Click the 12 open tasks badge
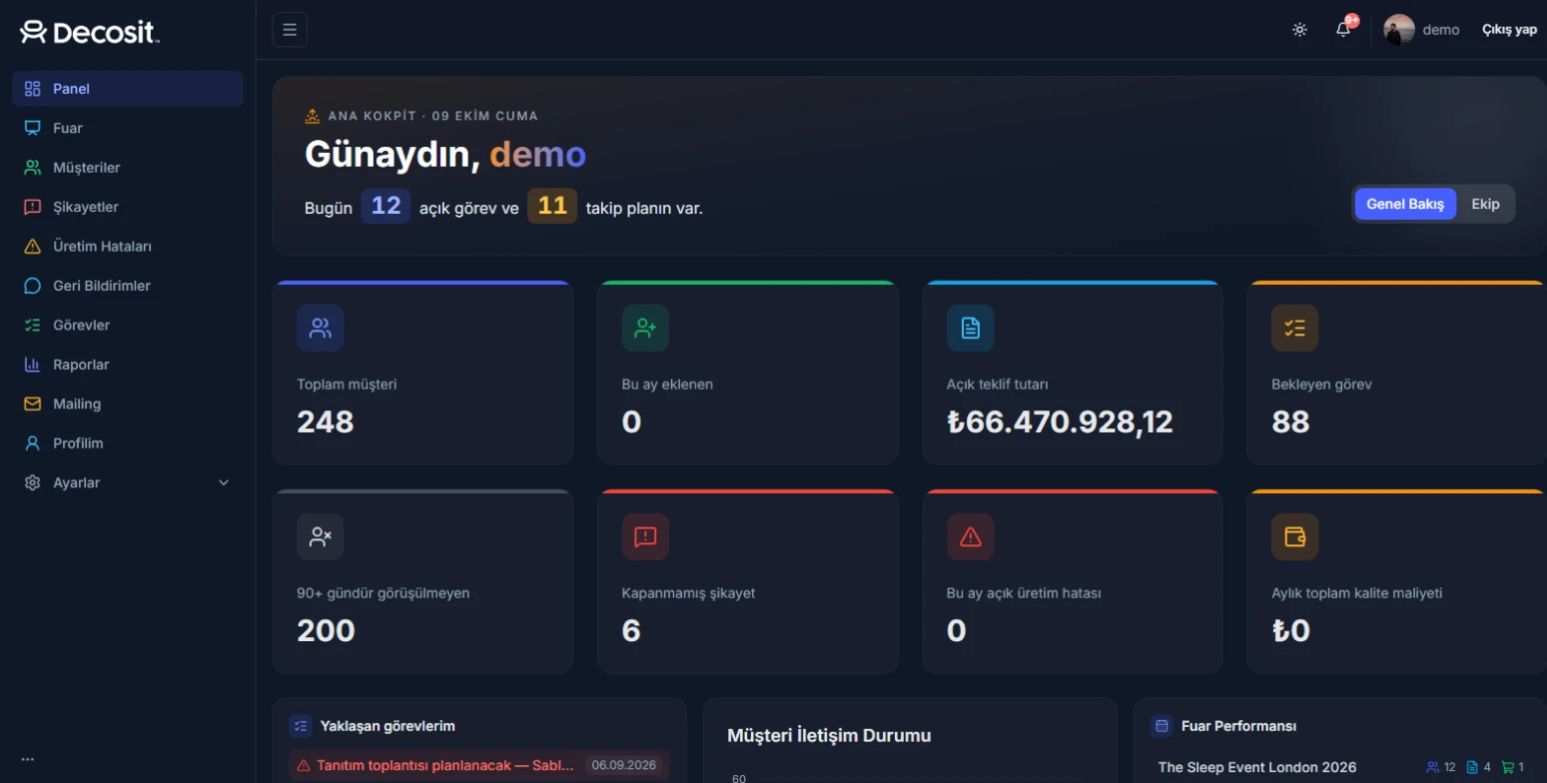 coord(386,206)
